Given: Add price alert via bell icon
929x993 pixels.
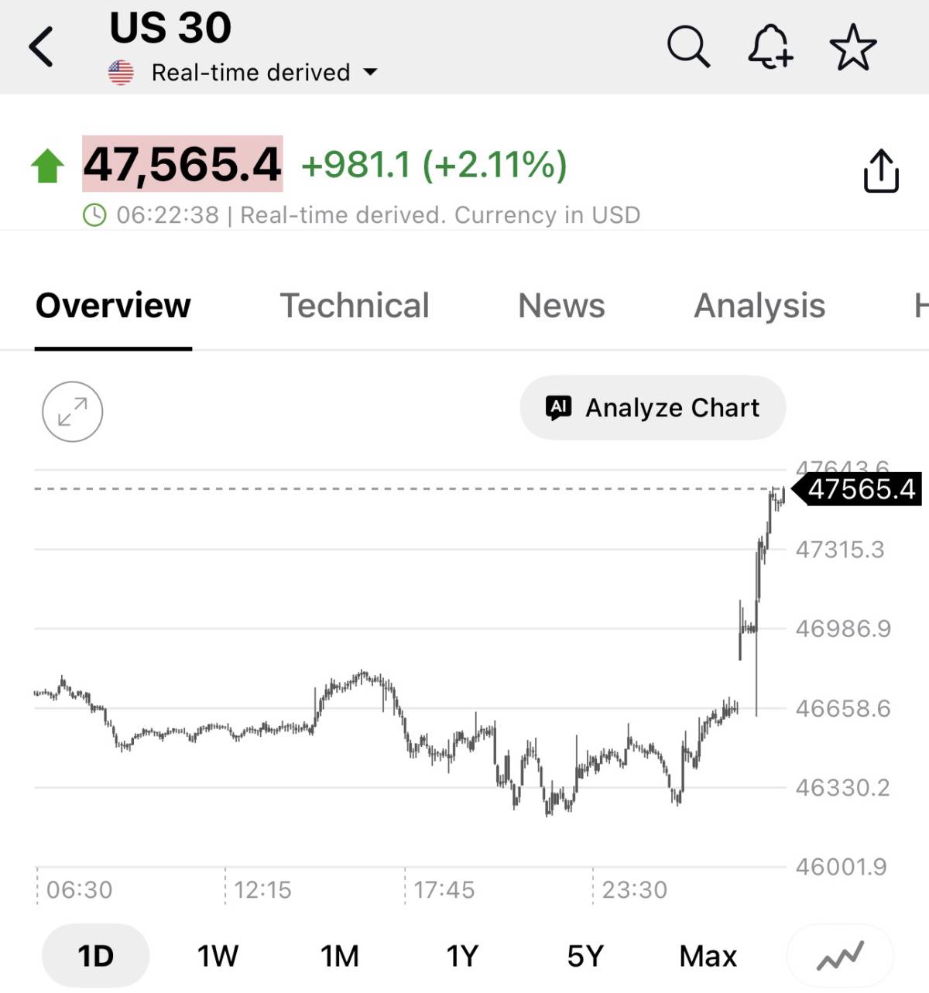Looking at the screenshot, I should pyautogui.click(x=770, y=47).
